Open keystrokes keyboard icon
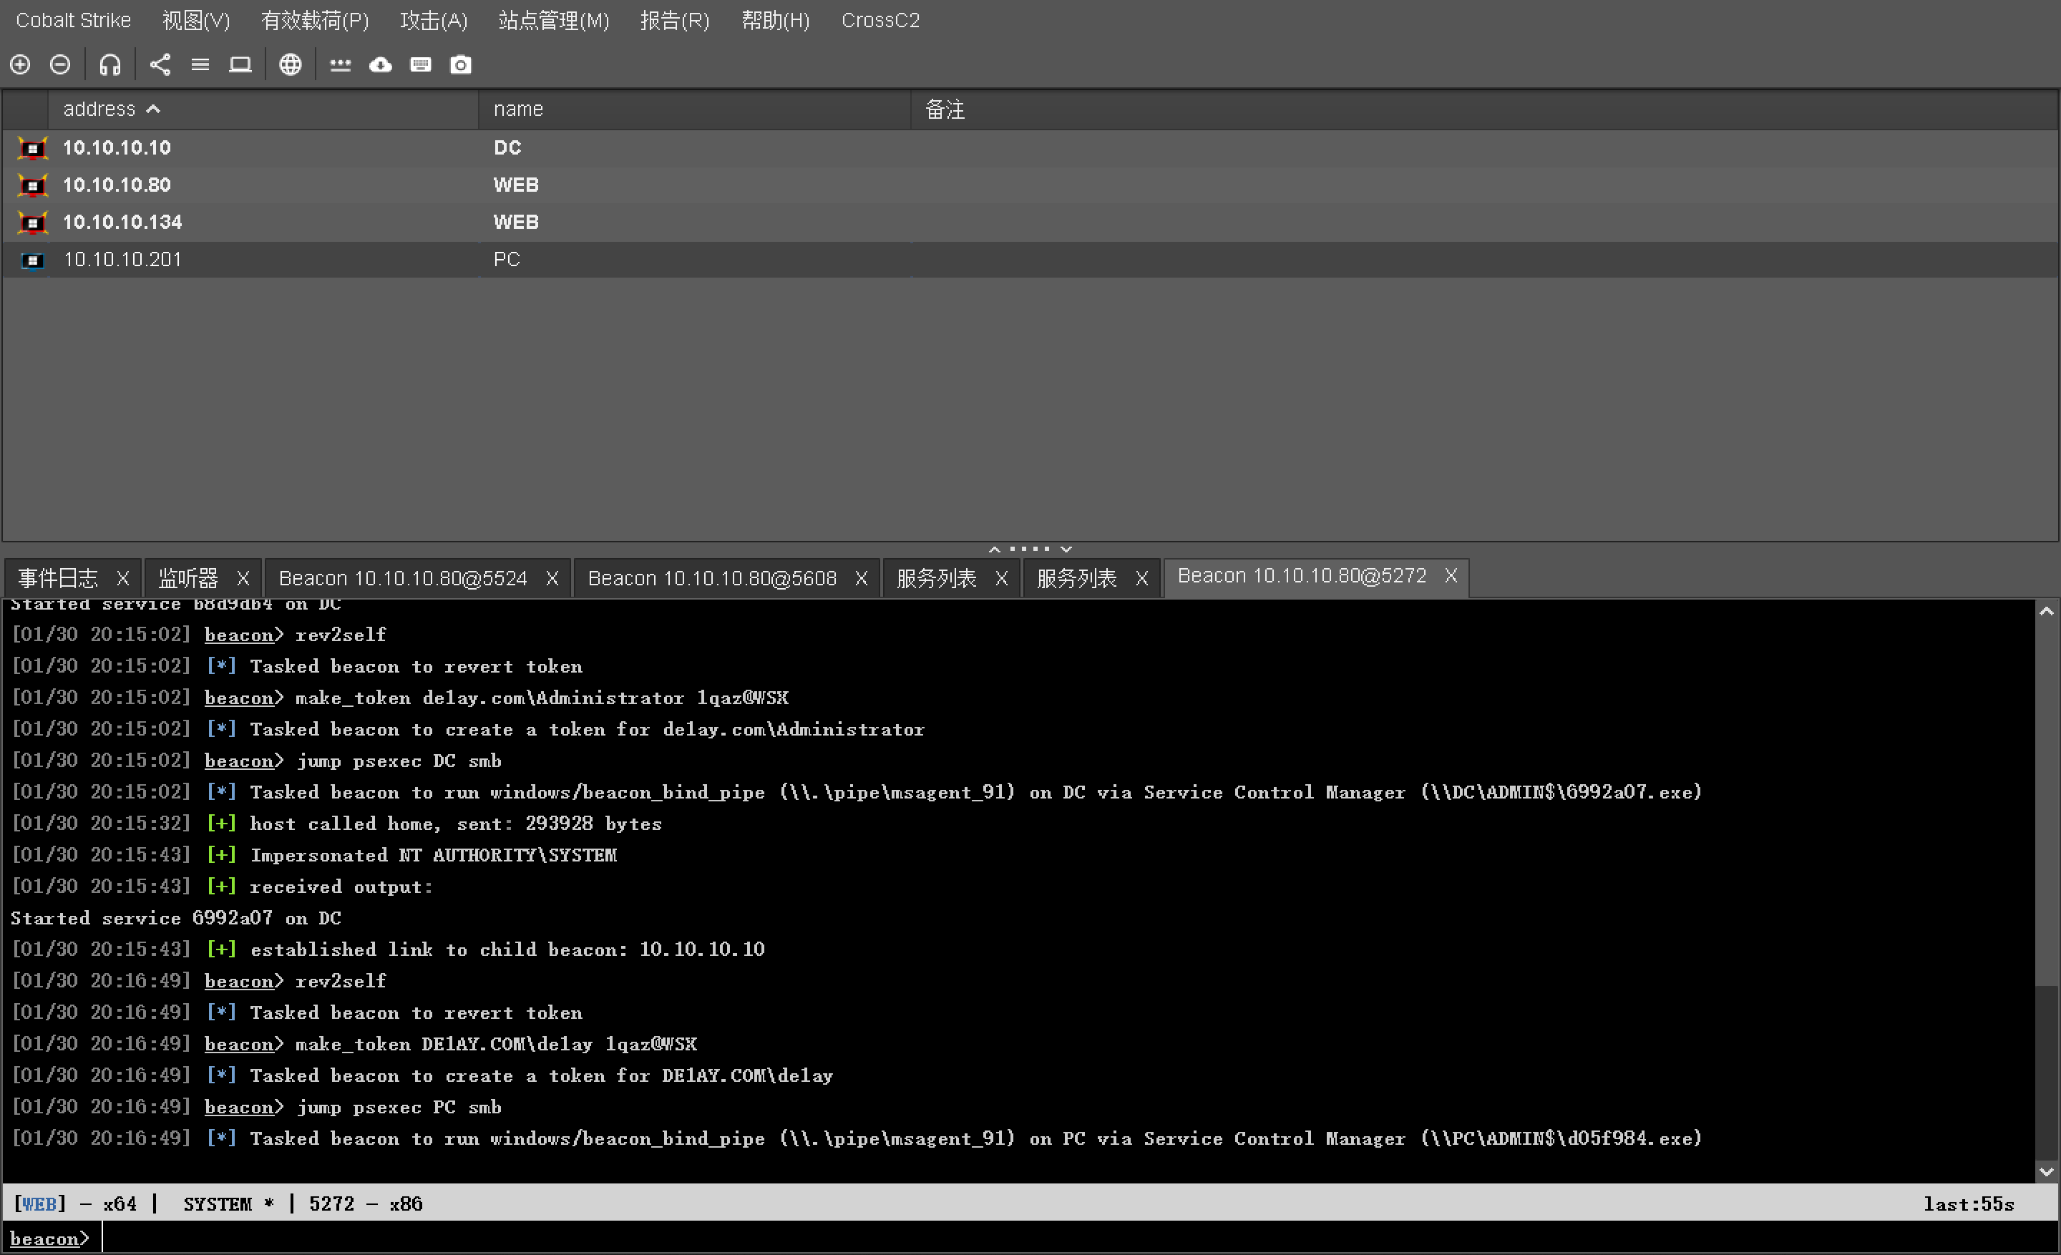2061x1255 pixels. (x=421, y=64)
